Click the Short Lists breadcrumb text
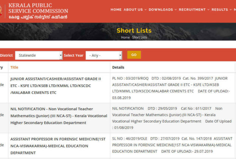The image size is (236, 159). tap(139, 37)
